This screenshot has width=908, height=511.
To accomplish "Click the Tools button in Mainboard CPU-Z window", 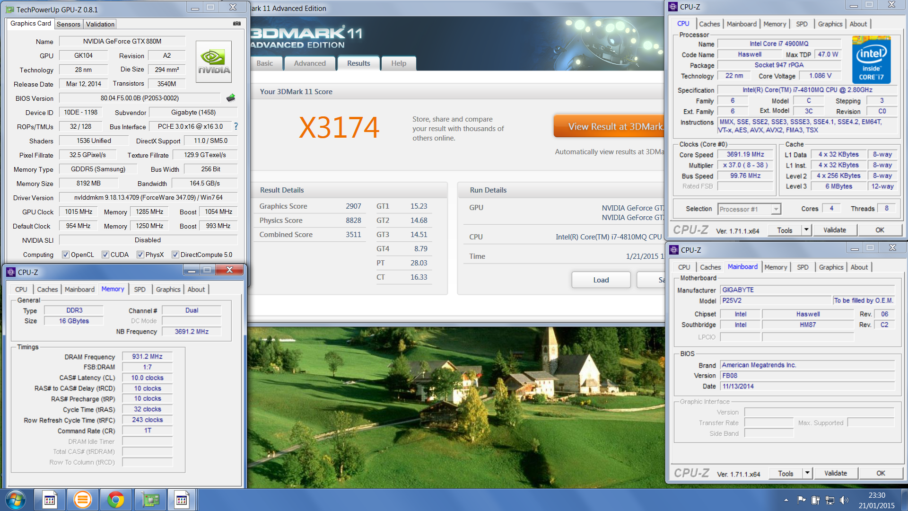I will [786, 473].
